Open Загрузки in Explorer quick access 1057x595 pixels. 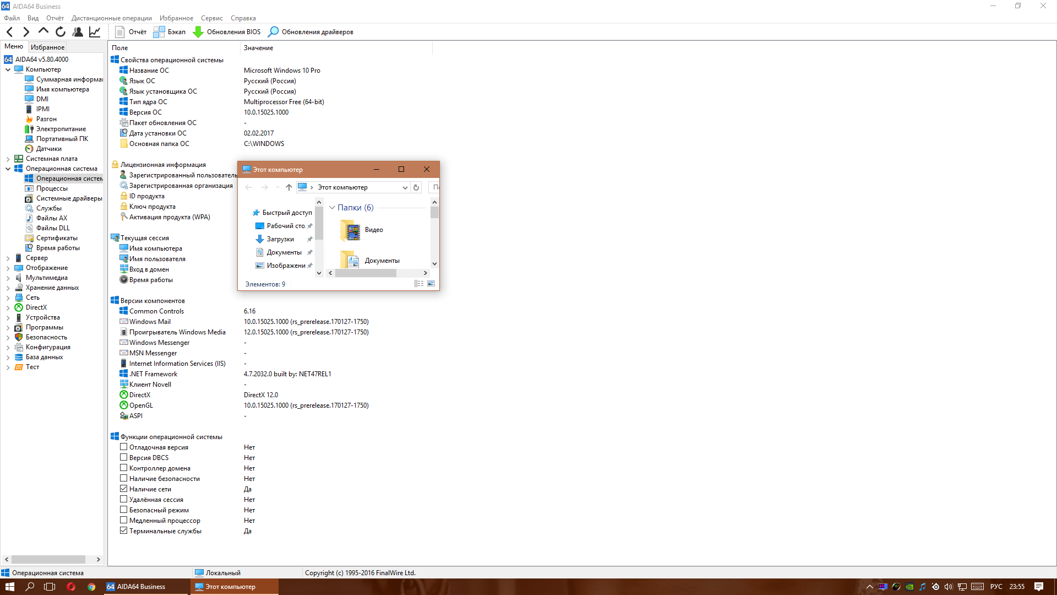(x=280, y=240)
